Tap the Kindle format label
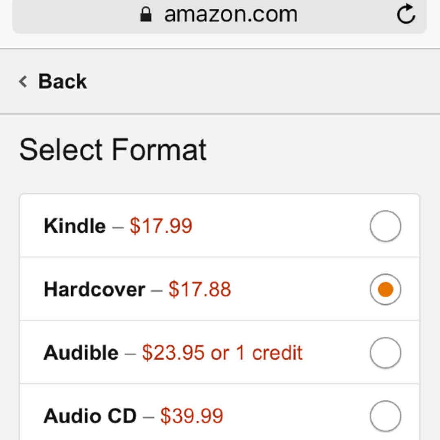This screenshot has width=440, height=440. [x=75, y=226]
